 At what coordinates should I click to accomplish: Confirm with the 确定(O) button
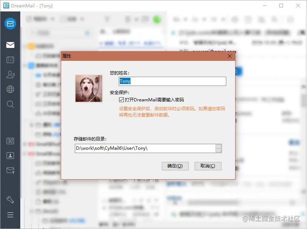(175, 166)
